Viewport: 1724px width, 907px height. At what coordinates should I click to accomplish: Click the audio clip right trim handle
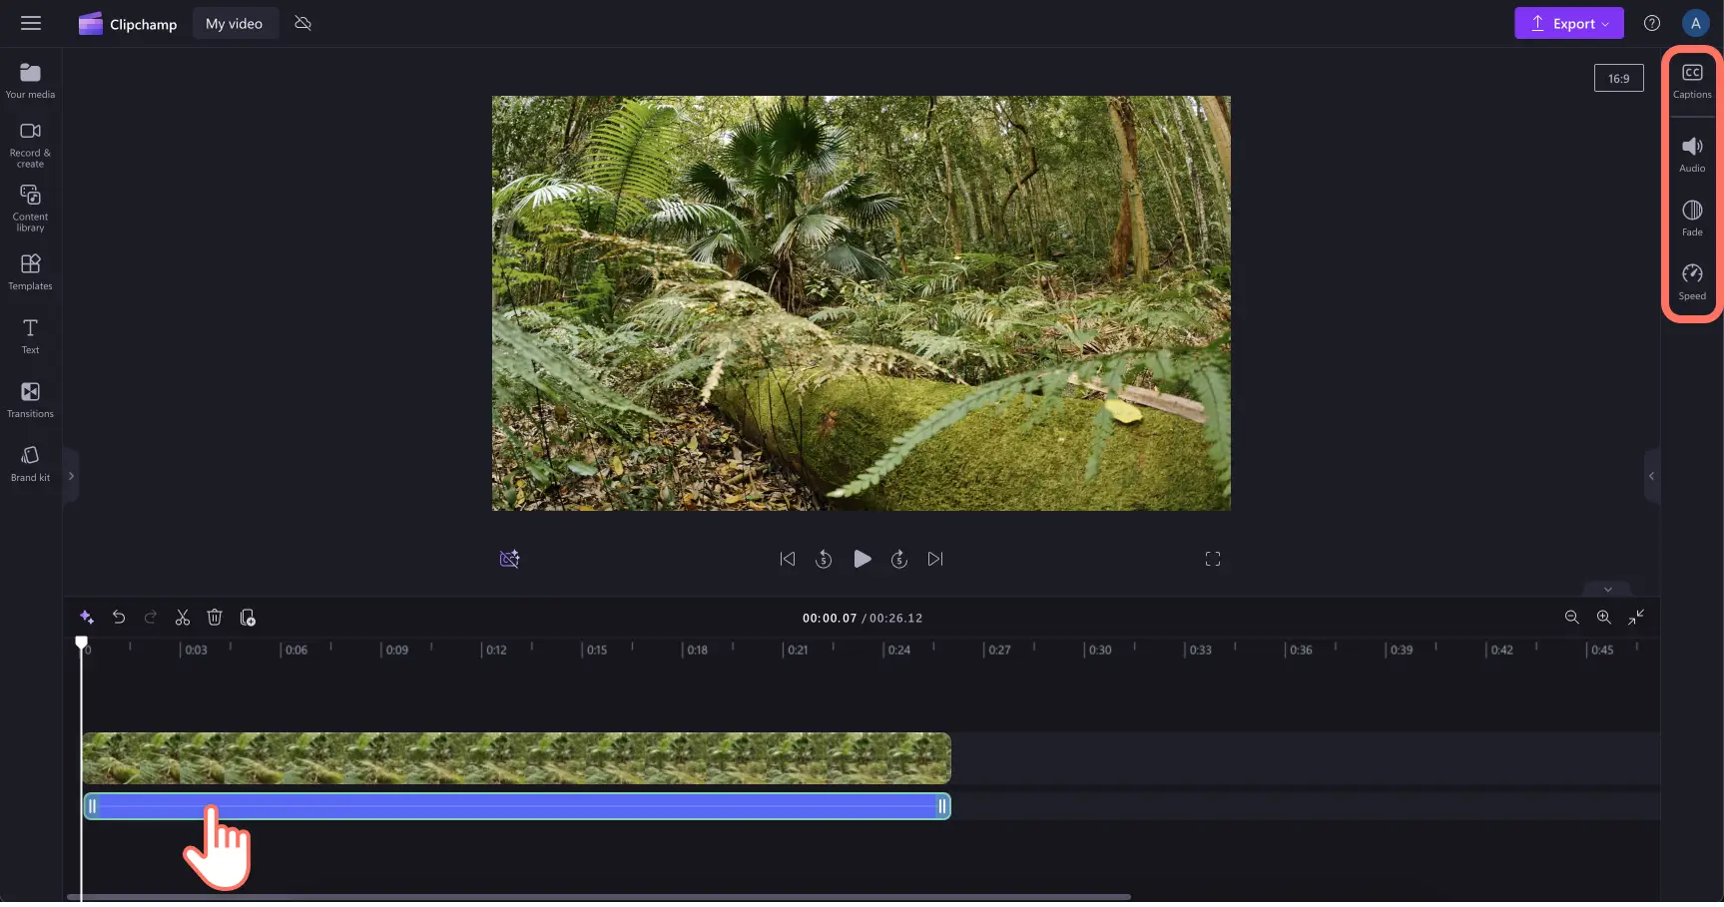[x=942, y=806]
